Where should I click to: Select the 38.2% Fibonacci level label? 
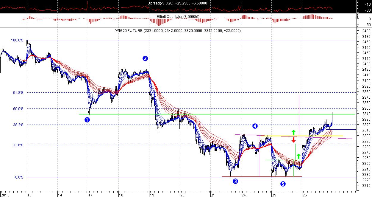click(x=18, y=125)
